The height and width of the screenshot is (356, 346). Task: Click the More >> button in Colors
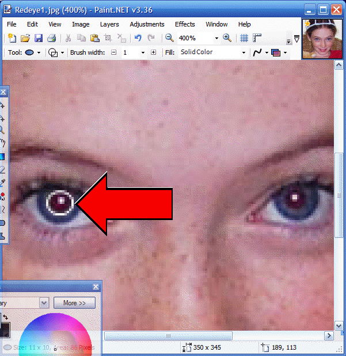click(x=74, y=302)
